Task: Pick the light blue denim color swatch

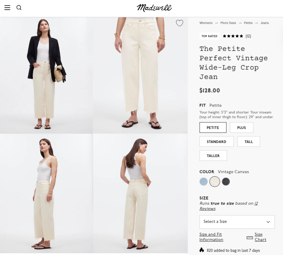Action: point(203,181)
